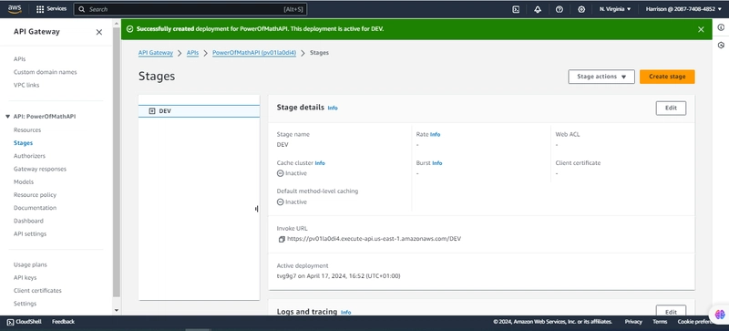This screenshot has height=331, width=729.
Task: Edit the Stage details
Action: (671, 108)
